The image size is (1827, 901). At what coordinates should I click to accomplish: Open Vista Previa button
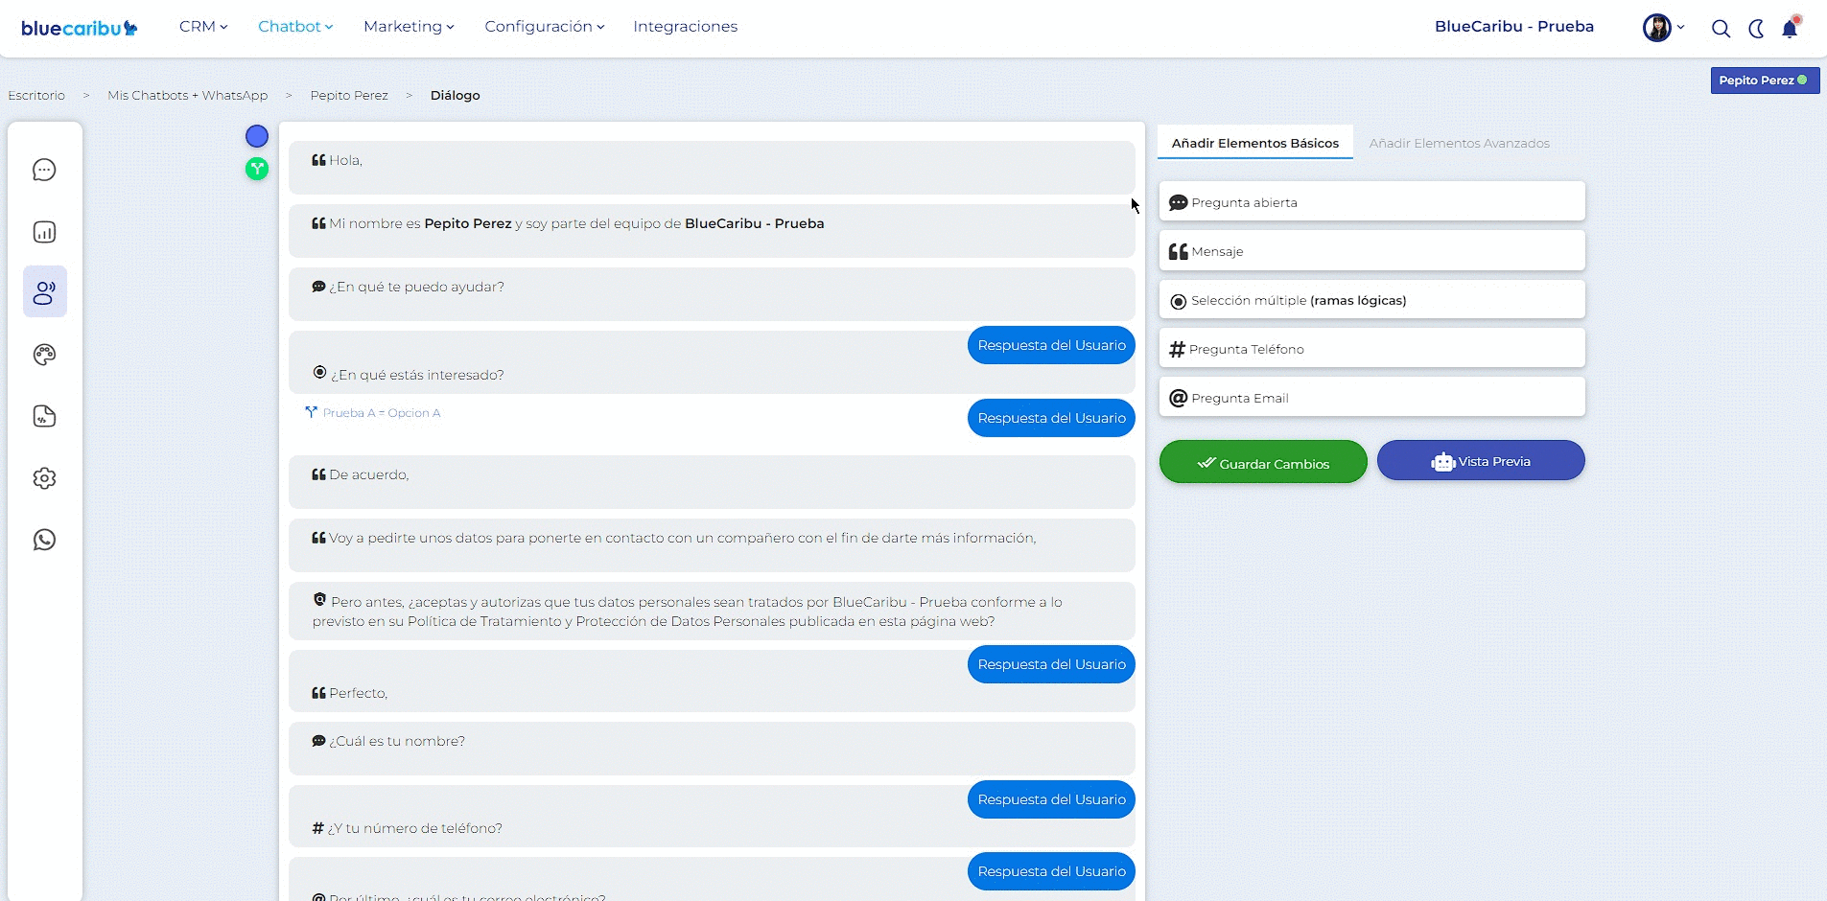pos(1481,461)
